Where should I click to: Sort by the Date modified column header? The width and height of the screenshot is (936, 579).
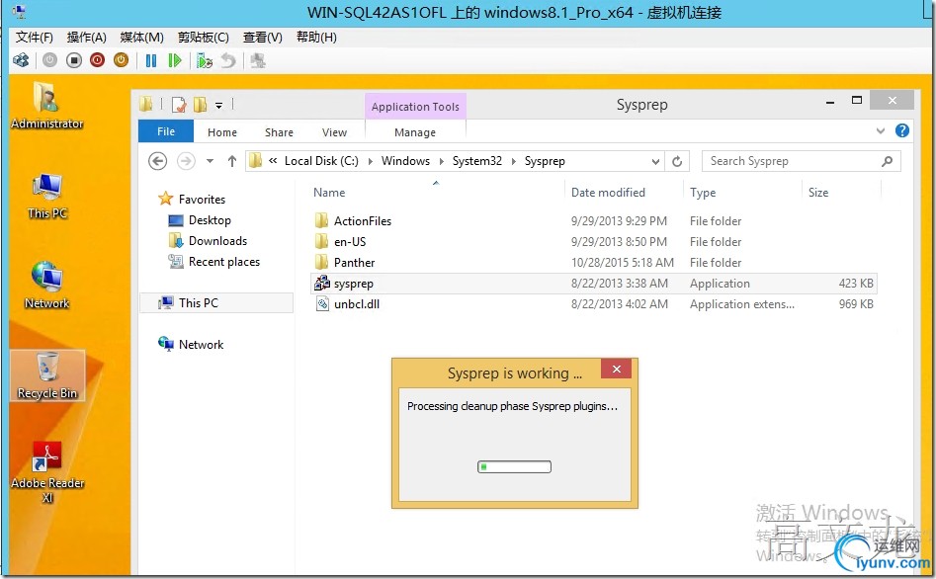pyautogui.click(x=608, y=193)
